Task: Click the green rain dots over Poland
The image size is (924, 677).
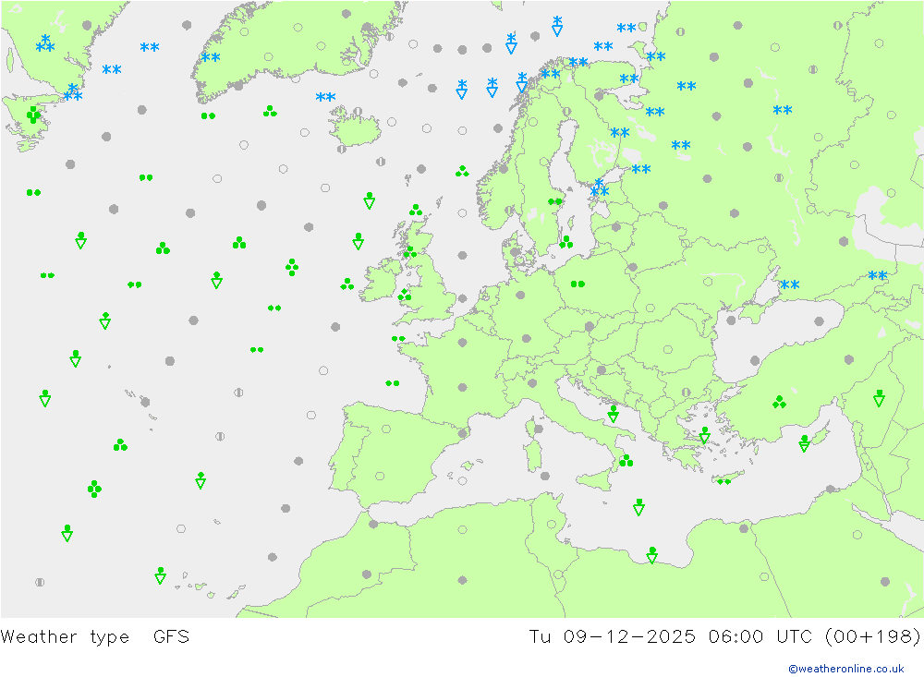Action: [577, 284]
